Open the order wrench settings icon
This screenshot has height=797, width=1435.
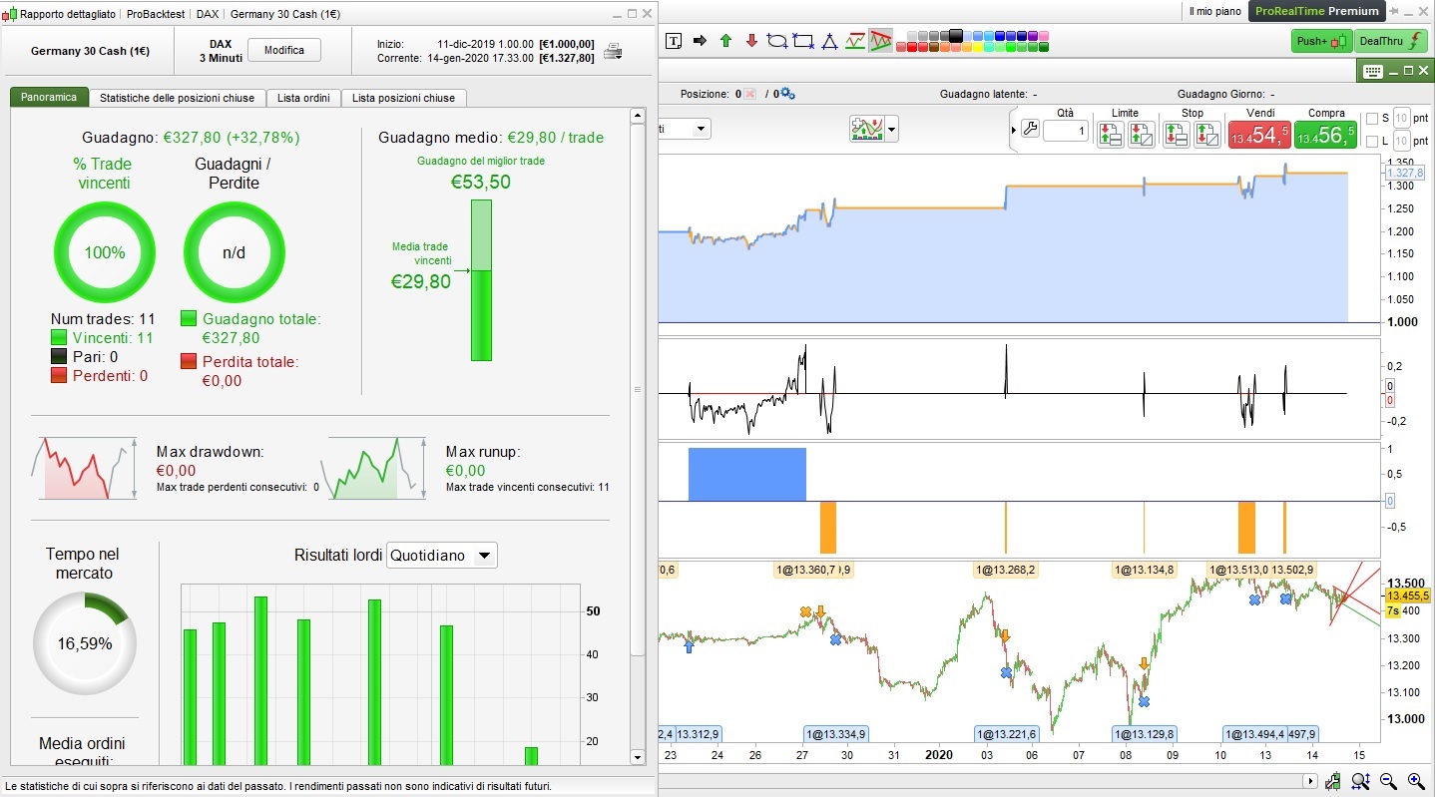coord(1030,129)
